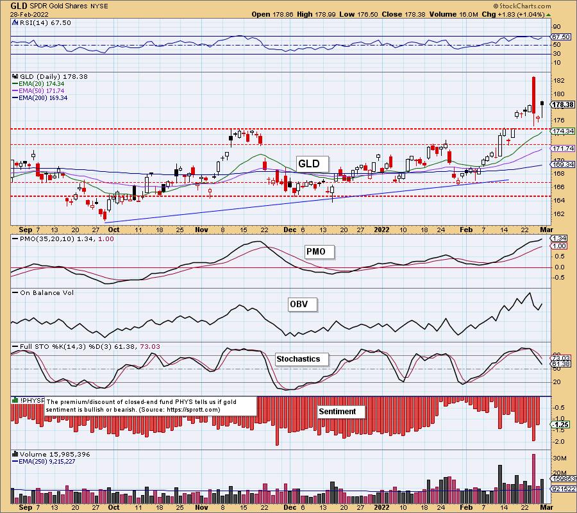
Task: Click the candlestick icon beside GLD (Daily)
Action: [15, 76]
